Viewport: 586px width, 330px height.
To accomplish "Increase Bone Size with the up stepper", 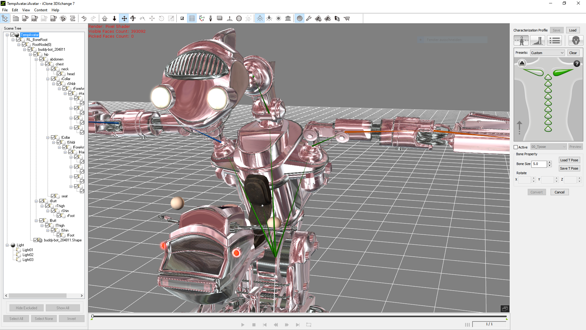I will click(x=550, y=162).
